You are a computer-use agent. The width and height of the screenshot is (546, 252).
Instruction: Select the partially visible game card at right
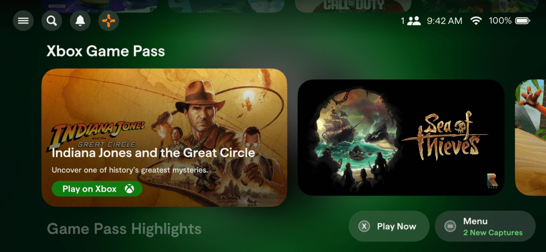[x=531, y=137]
